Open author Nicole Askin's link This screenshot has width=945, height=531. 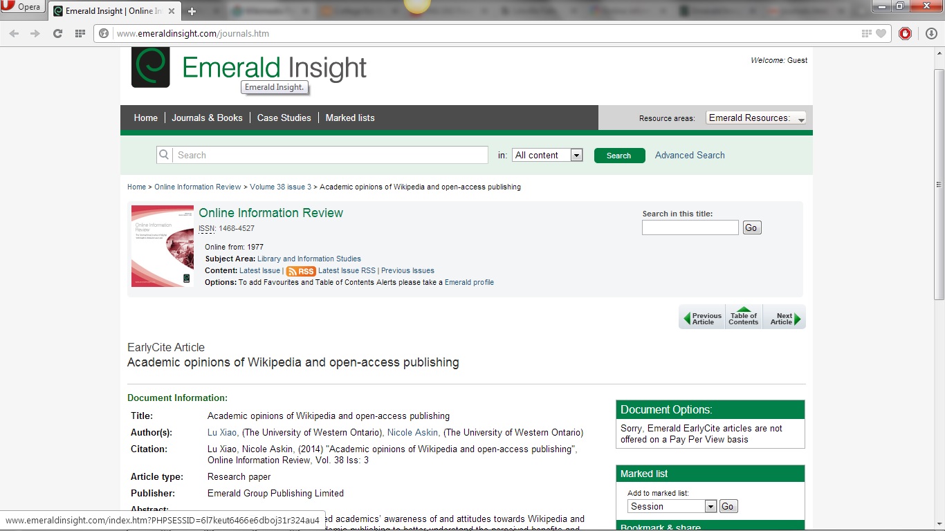[x=413, y=433]
